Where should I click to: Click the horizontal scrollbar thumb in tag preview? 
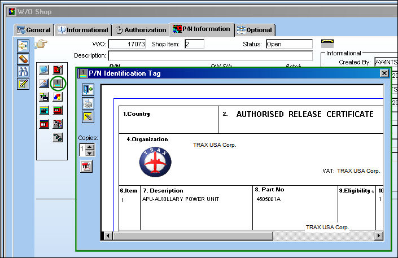[193, 235]
